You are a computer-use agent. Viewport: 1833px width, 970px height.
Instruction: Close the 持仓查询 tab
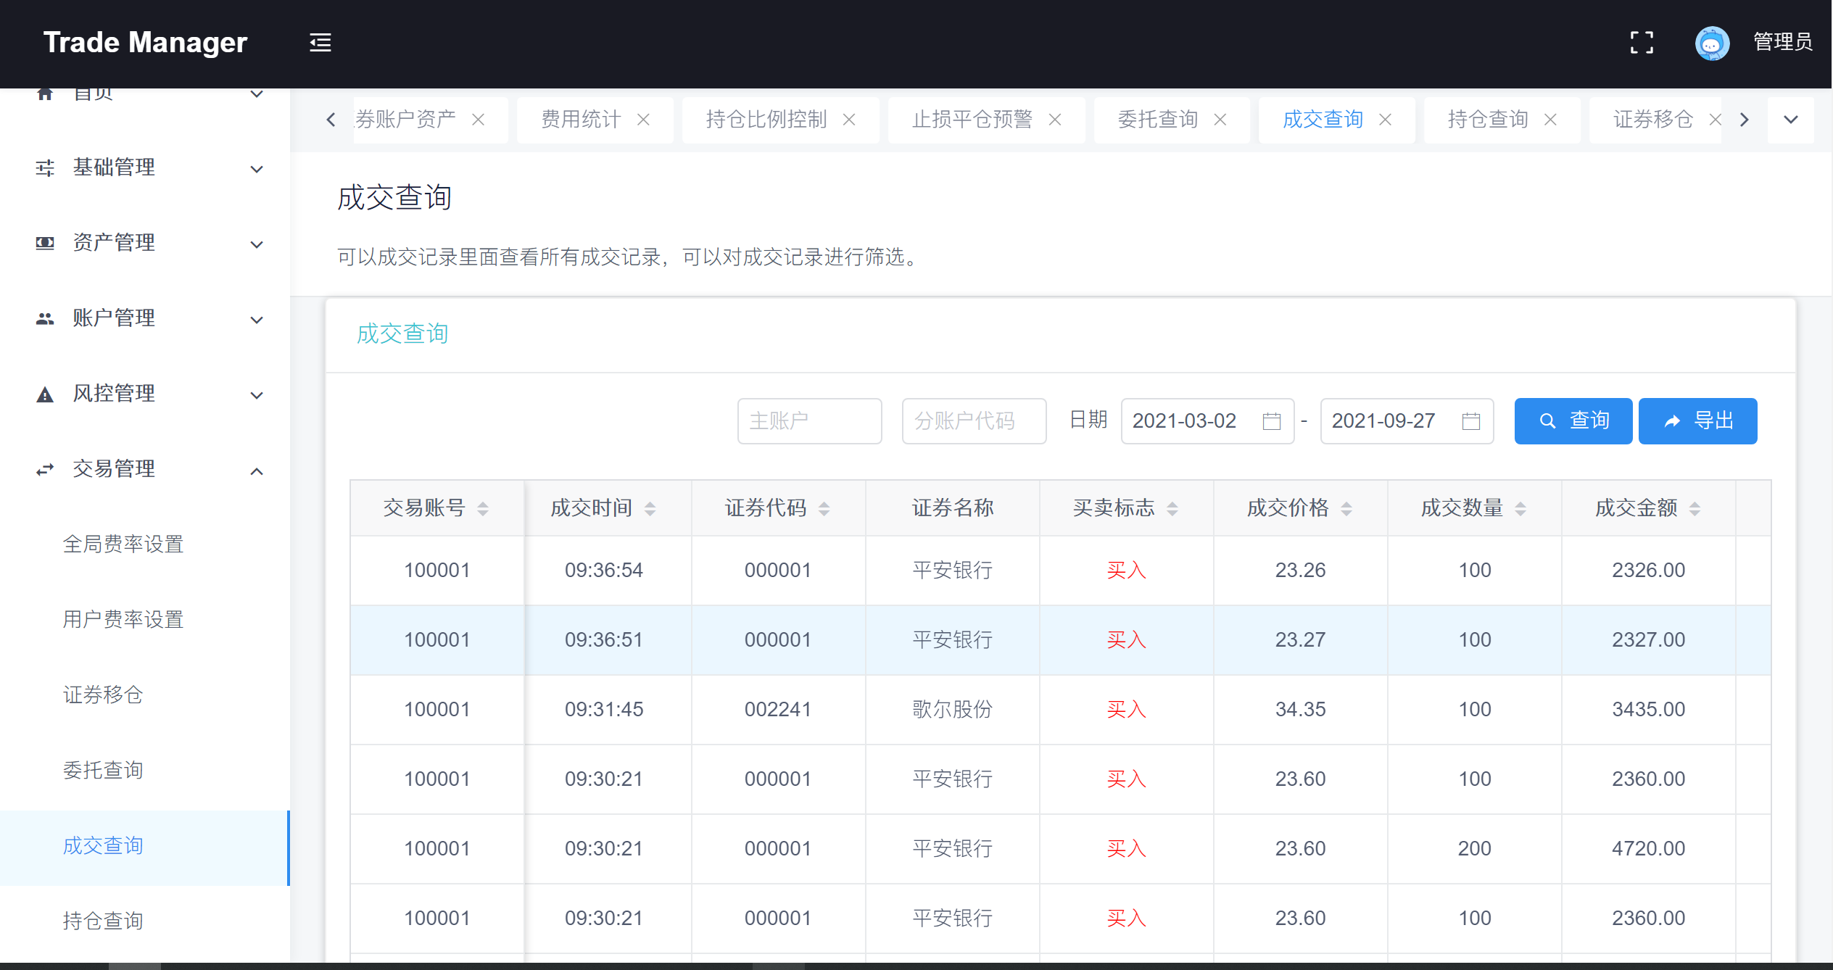pyautogui.click(x=1550, y=120)
